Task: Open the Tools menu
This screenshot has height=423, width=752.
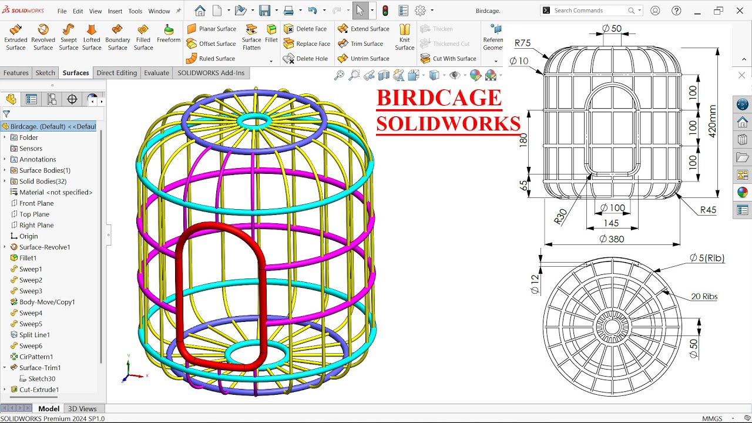Action: 135,11
